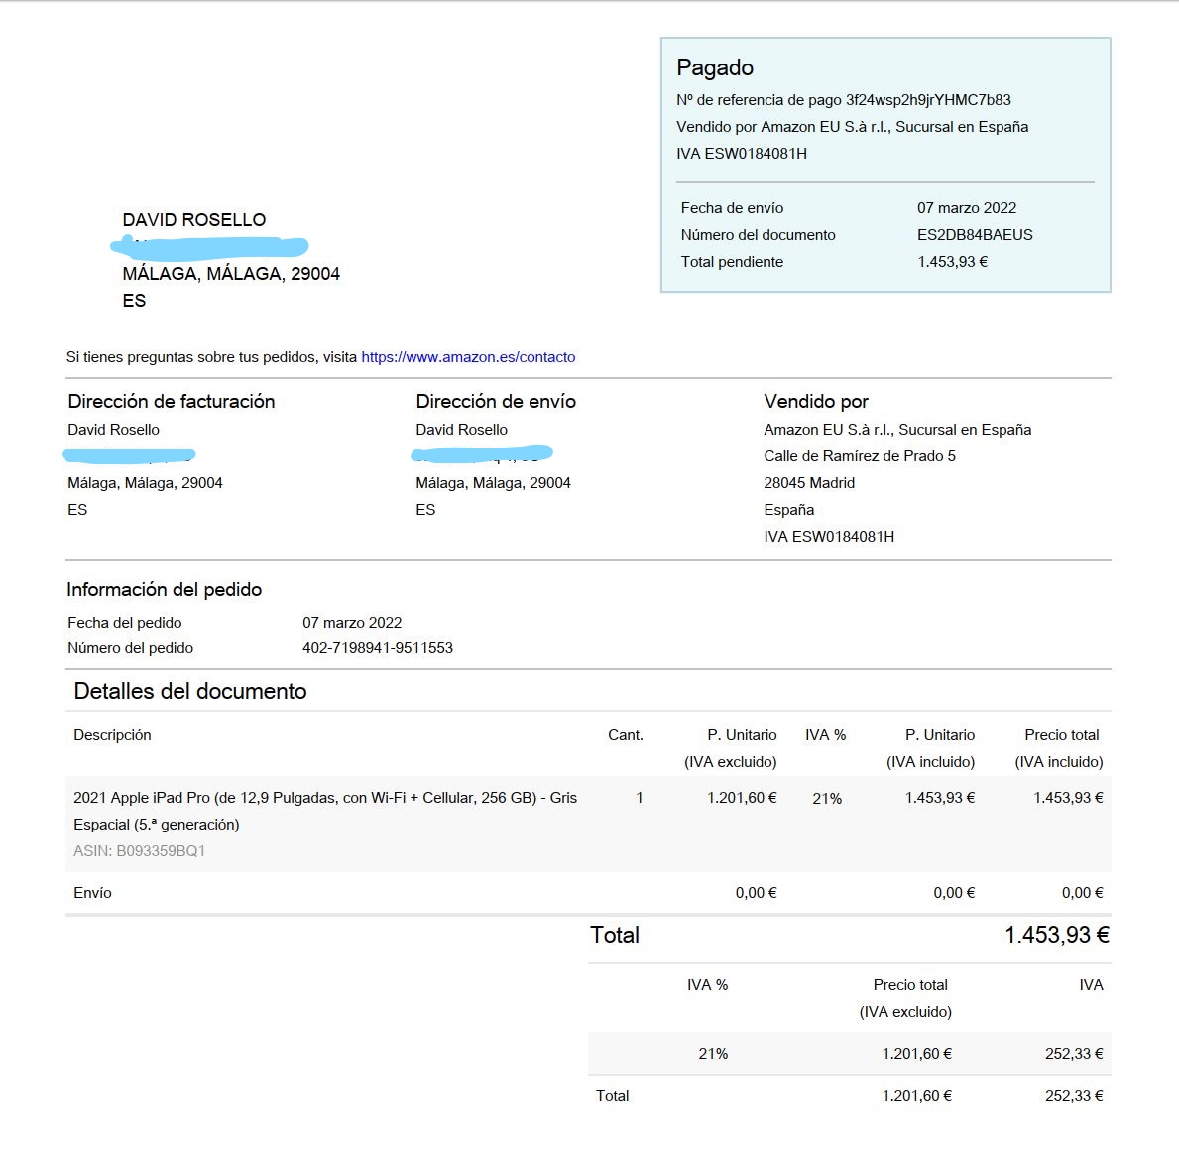The height and width of the screenshot is (1151, 1179).
Task: Click '21%' in the iPad row
Action: point(827,799)
